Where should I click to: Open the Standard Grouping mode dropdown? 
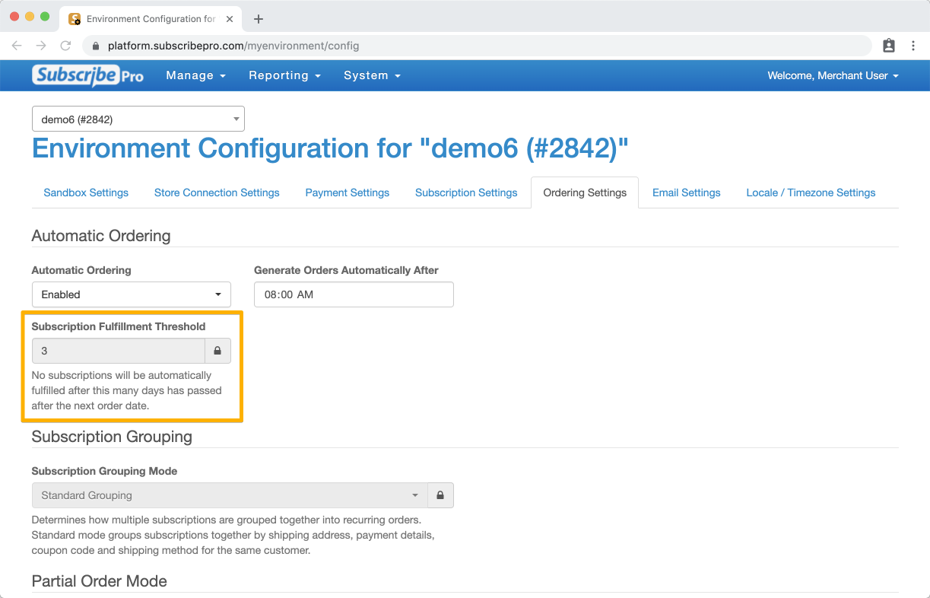(230, 495)
